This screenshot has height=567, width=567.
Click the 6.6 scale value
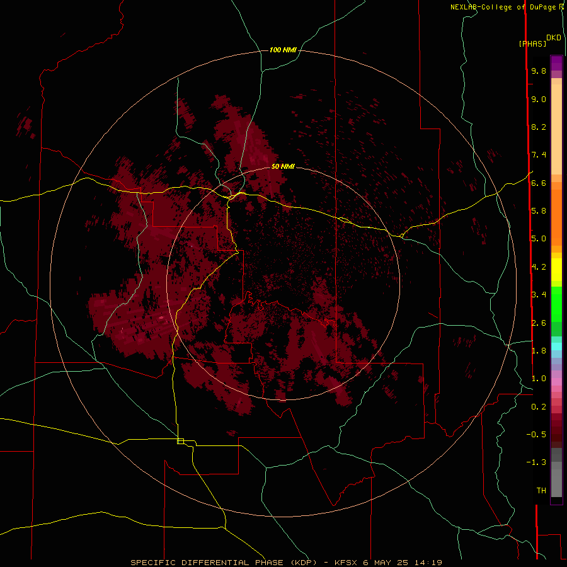click(x=539, y=183)
